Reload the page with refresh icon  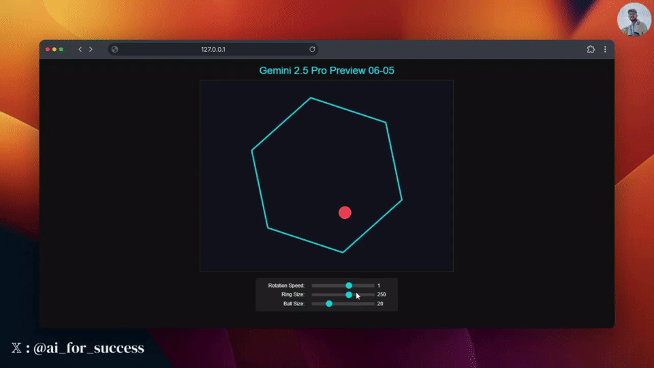[x=312, y=49]
